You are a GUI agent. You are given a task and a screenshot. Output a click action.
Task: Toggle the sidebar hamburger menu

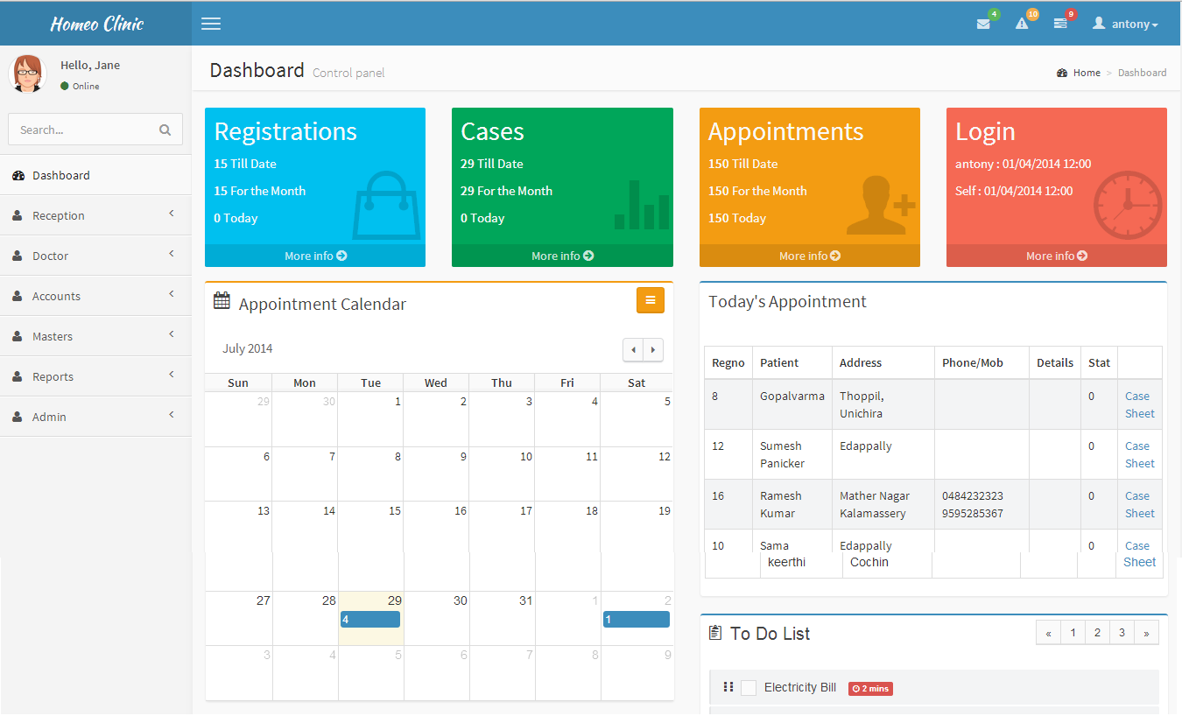211,24
